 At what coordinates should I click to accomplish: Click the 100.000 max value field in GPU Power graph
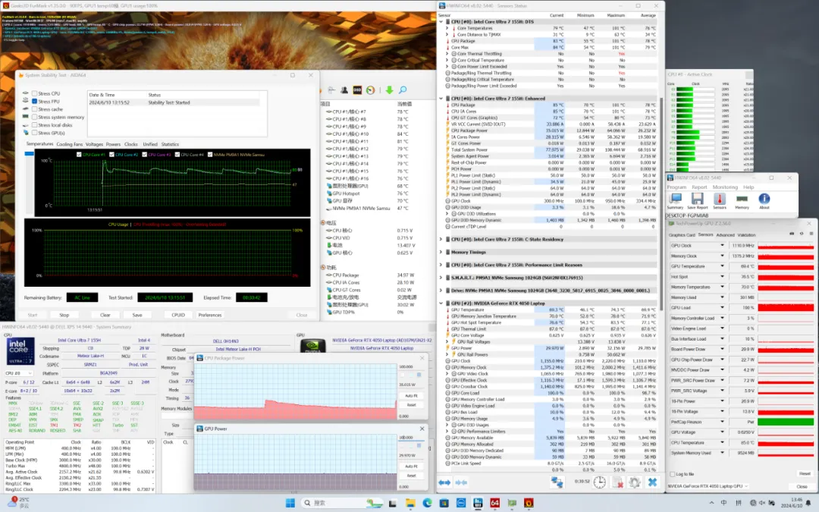pyautogui.click(x=411, y=438)
